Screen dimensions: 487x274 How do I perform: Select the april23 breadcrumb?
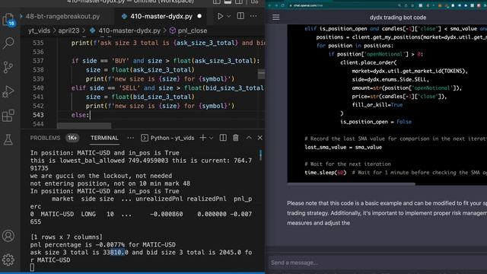click(x=68, y=30)
